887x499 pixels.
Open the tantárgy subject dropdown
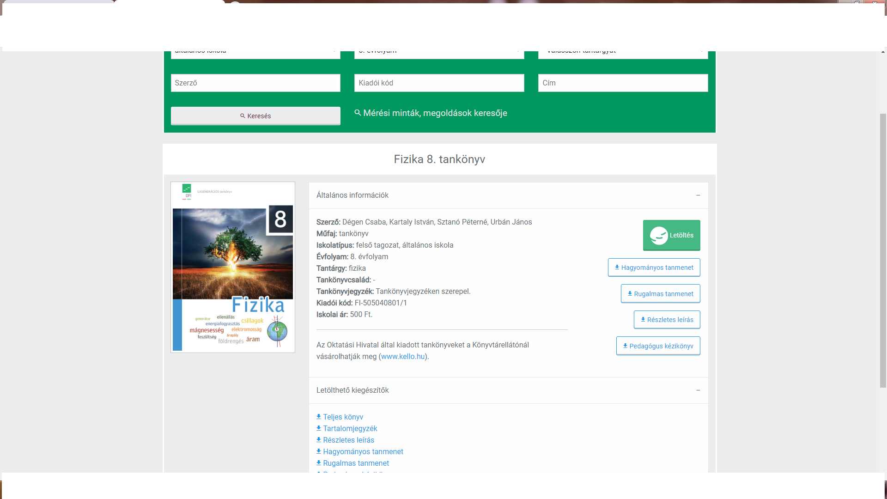point(622,54)
